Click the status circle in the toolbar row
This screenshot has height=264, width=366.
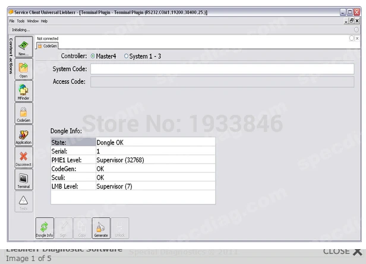356,30
